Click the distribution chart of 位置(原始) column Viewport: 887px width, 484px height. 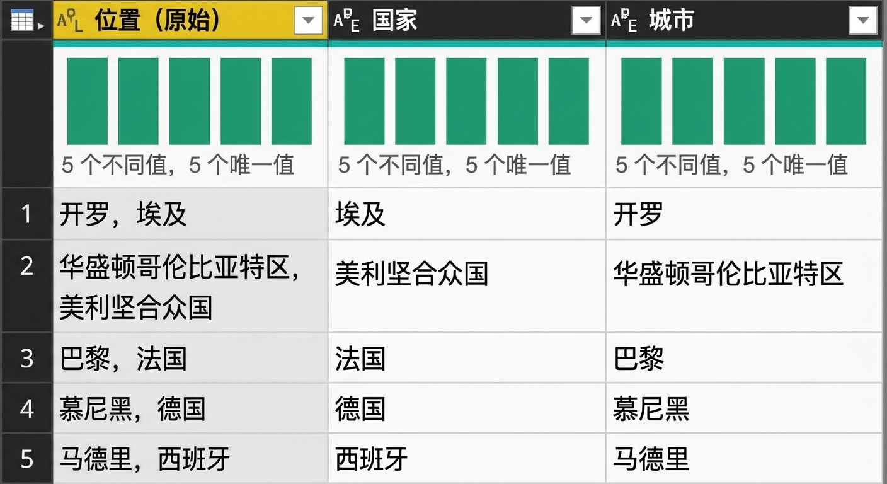tap(190, 101)
